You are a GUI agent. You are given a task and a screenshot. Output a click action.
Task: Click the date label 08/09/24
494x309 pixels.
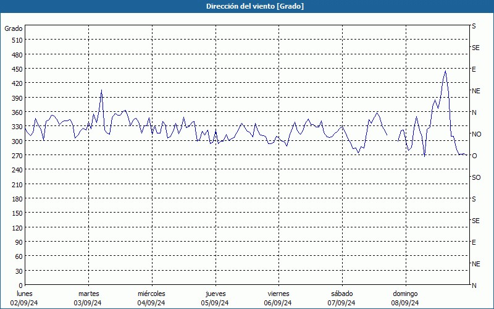pos(405,303)
